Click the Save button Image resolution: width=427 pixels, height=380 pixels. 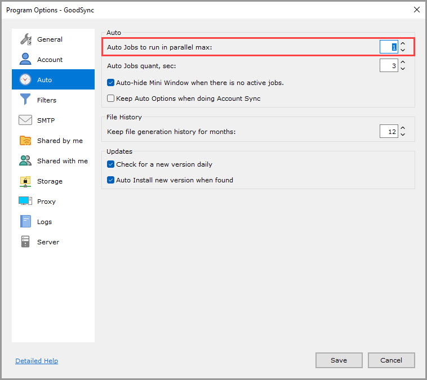(x=339, y=360)
